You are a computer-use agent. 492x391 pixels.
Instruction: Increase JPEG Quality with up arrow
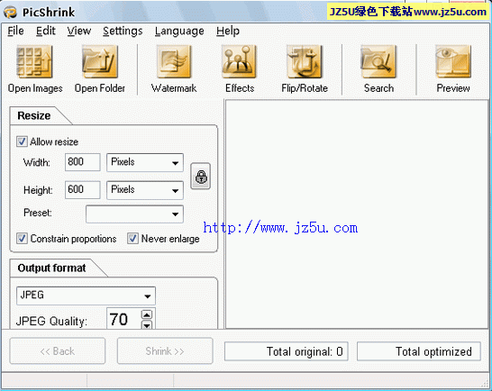(x=147, y=314)
